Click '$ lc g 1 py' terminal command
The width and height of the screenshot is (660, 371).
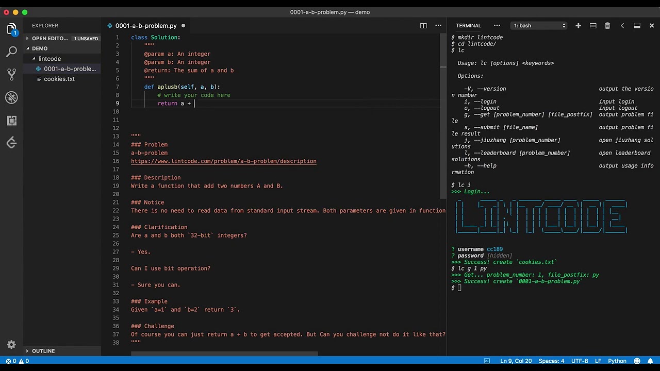pos(469,268)
